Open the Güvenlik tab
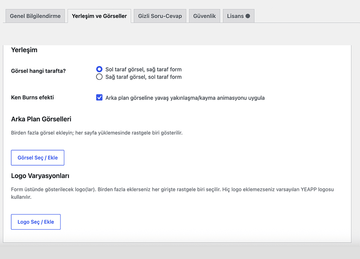 (x=204, y=16)
